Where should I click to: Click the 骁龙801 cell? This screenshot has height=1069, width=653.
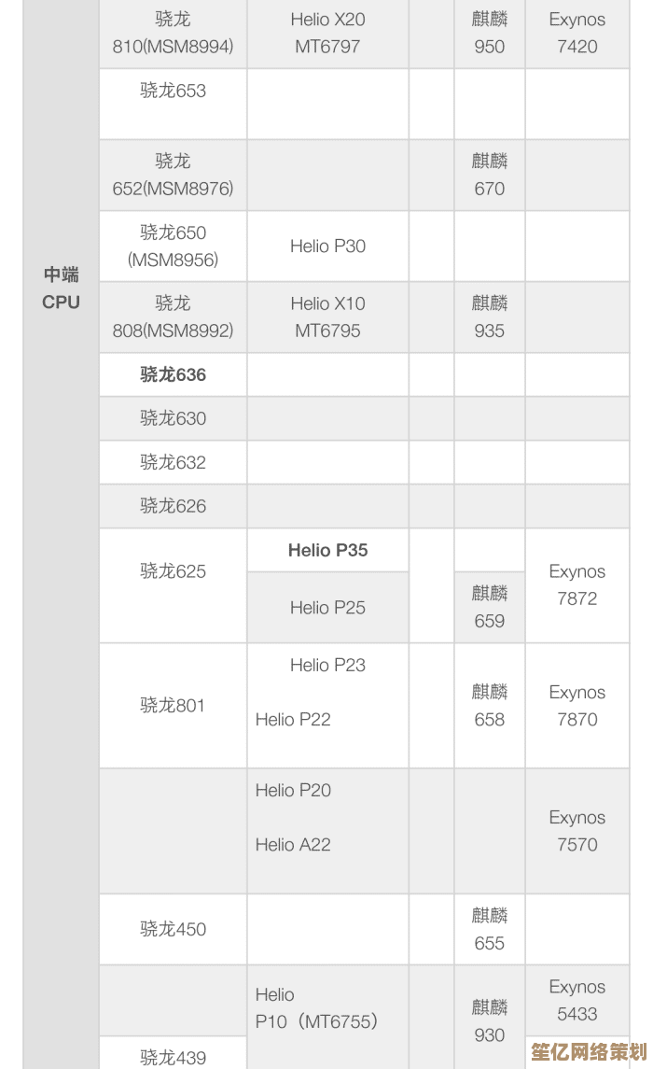[x=173, y=706]
